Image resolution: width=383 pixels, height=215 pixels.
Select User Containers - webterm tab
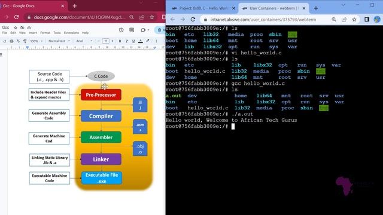273,8
